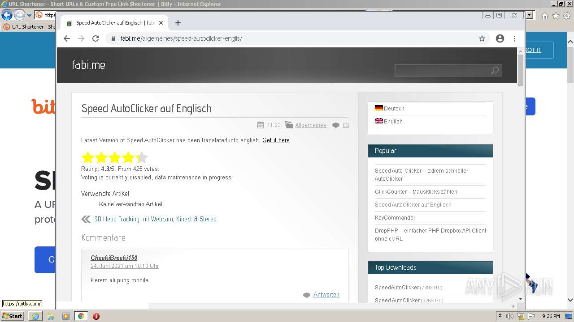Click the Chrome address bar URL
Viewport: 574px width, 322px height.
[181, 38]
